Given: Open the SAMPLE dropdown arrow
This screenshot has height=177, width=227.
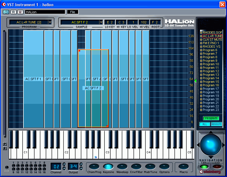Looking at the screenshot, I should 101,22.
